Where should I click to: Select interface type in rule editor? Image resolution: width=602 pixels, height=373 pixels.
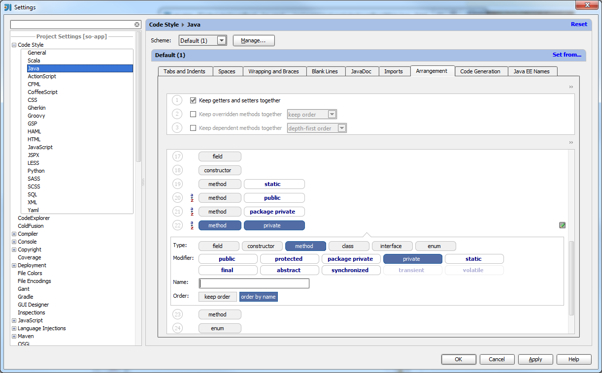pos(391,246)
